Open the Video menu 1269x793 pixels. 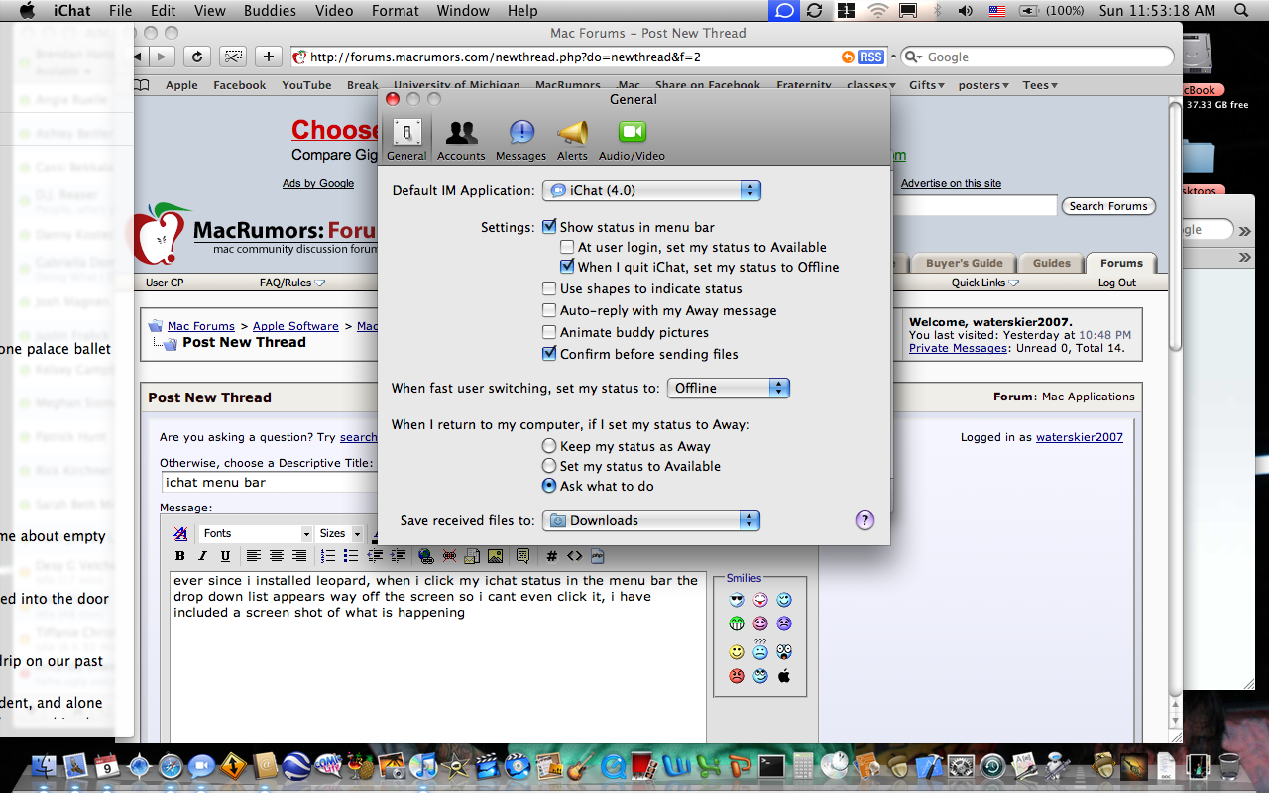tap(333, 11)
